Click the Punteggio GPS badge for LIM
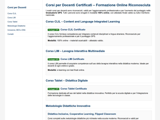The width and height of the screenshot is (160, 120). click(x=53, y=59)
